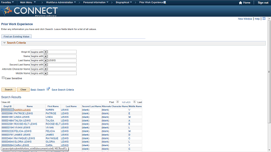Click first name ROOSEVELT in results table

tap(53, 124)
